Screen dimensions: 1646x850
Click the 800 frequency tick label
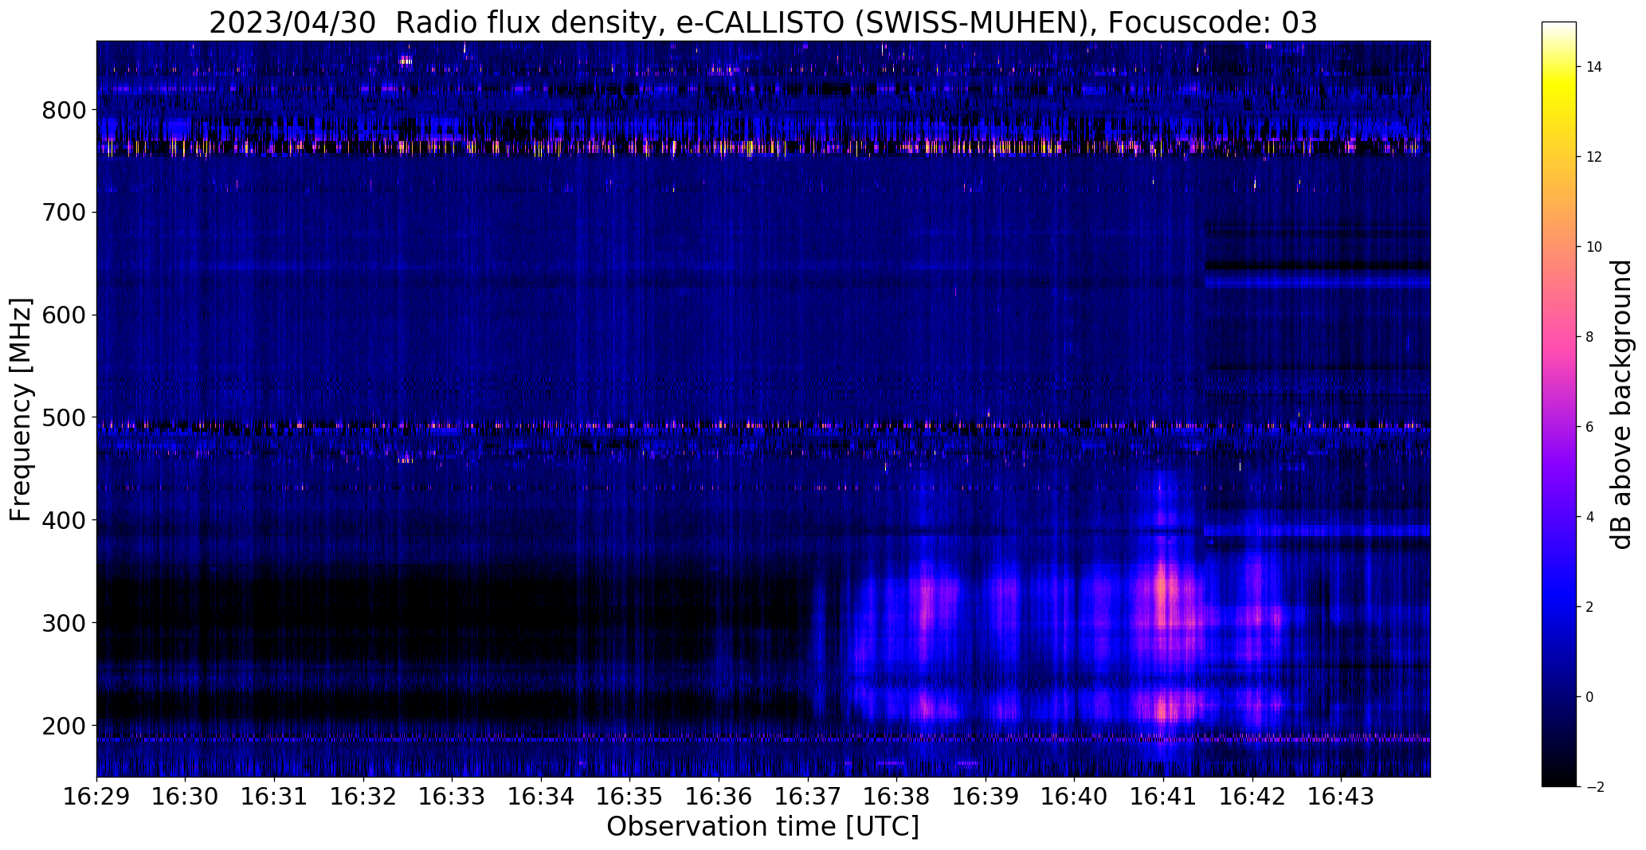[x=64, y=110]
